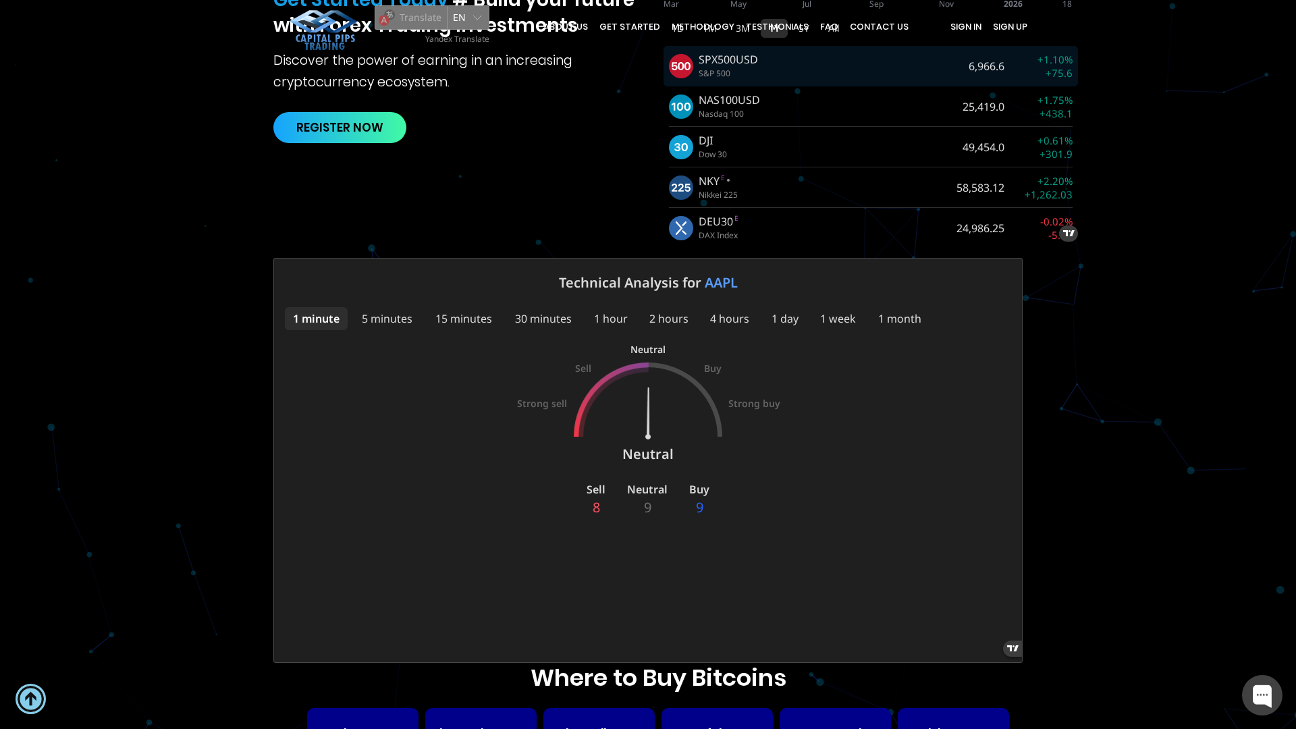Open the chat widget bubble
Image resolution: width=1296 pixels, height=729 pixels.
(x=1262, y=695)
